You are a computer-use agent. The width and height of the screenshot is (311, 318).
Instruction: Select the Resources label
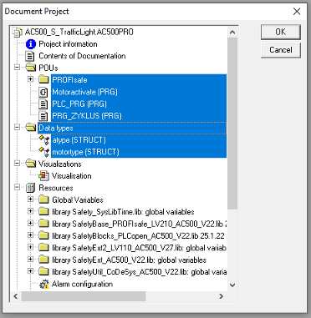pos(56,188)
